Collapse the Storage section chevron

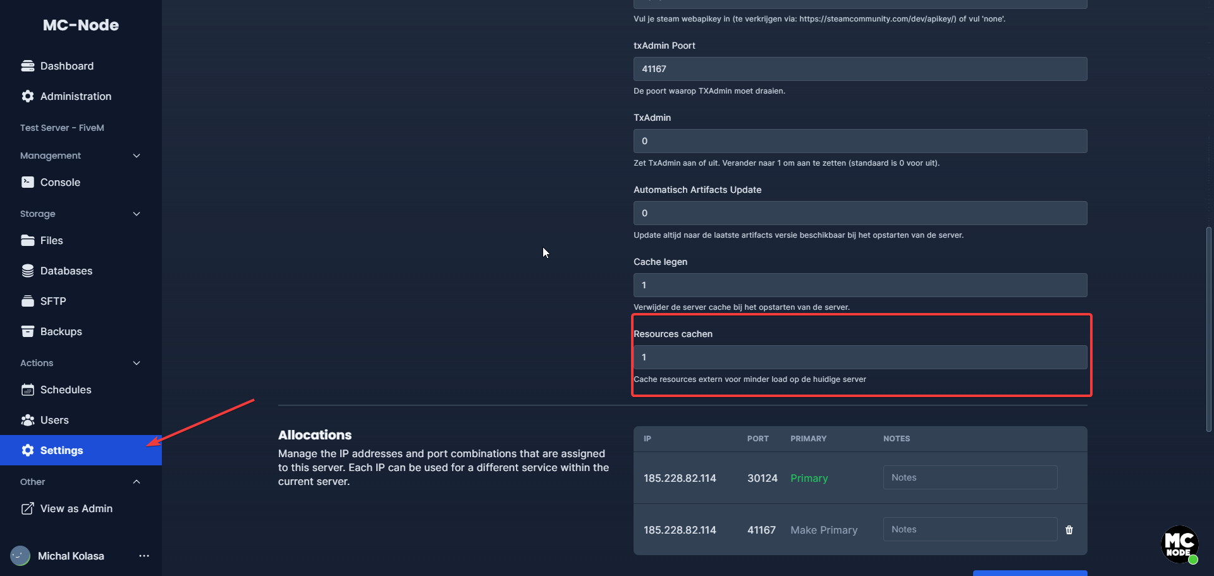pyautogui.click(x=137, y=214)
